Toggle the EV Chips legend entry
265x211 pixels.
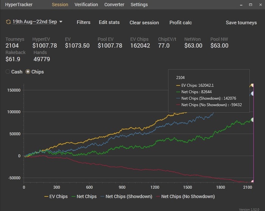click(x=56, y=197)
